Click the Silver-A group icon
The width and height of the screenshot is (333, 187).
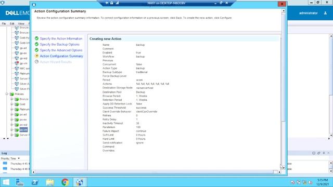click(17, 84)
